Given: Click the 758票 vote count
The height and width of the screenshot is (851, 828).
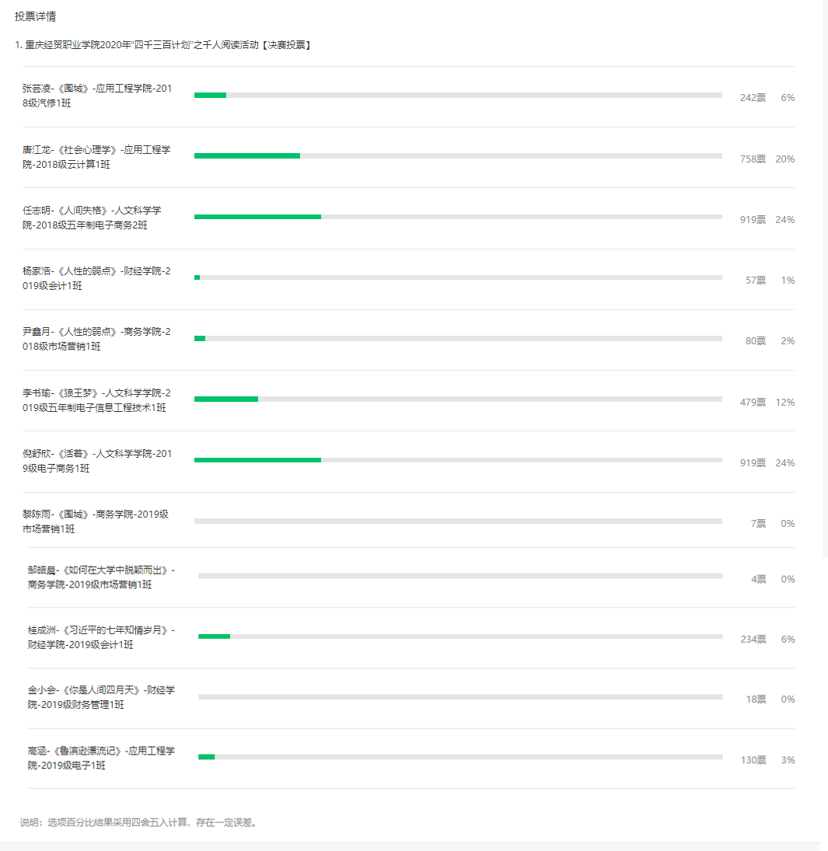Looking at the screenshot, I should point(753,159).
